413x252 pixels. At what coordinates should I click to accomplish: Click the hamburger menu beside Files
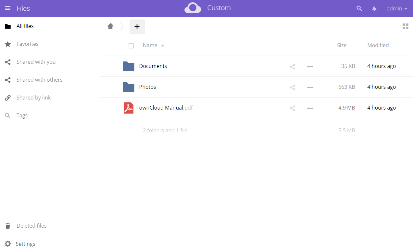[8, 8]
